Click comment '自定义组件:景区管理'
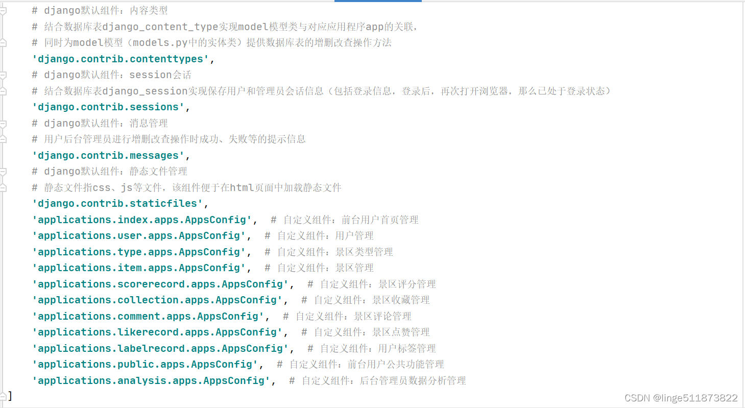The width and height of the screenshot is (745, 408). (319, 268)
